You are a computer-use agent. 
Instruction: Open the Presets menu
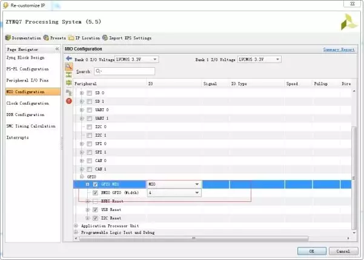(x=55, y=37)
